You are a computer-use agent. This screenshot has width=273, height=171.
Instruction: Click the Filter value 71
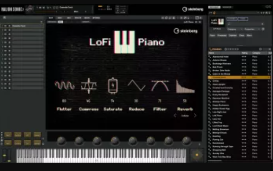160,101
